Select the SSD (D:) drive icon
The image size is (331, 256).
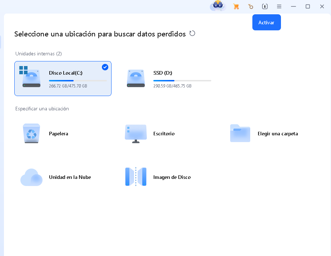coord(136,79)
